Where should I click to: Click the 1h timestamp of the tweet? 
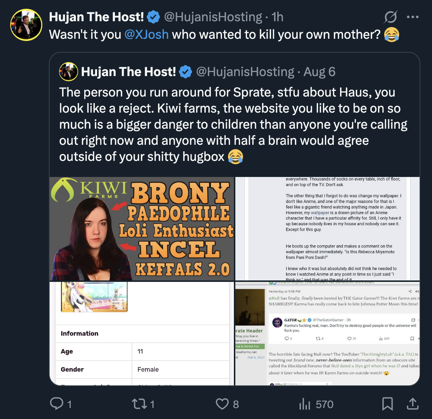[277, 17]
